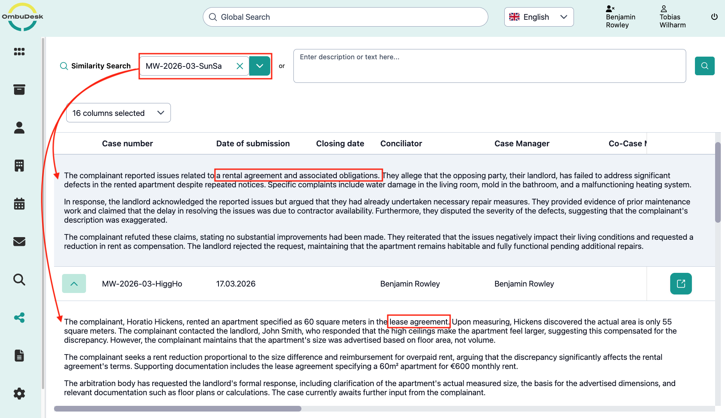Open the settings gear icon in sidebar
The width and height of the screenshot is (725, 418).
pyautogui.click(x=19, y=394)
